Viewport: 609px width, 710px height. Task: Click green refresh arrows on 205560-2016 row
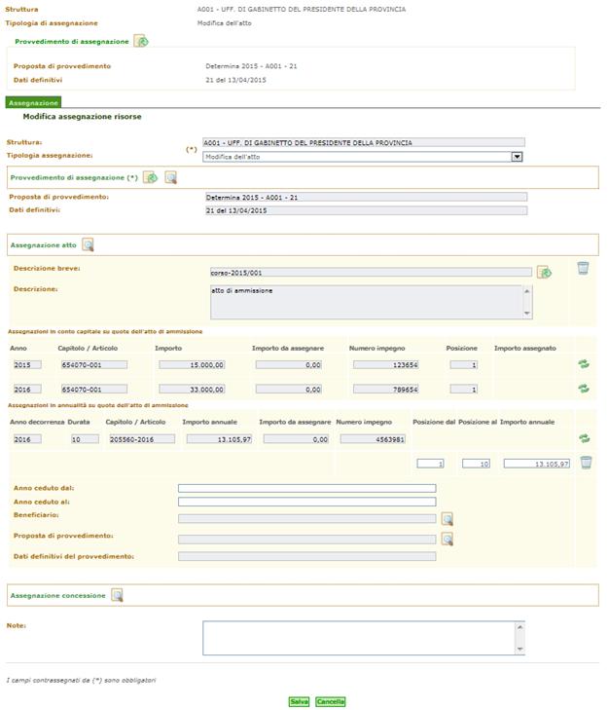pos(584,438)
